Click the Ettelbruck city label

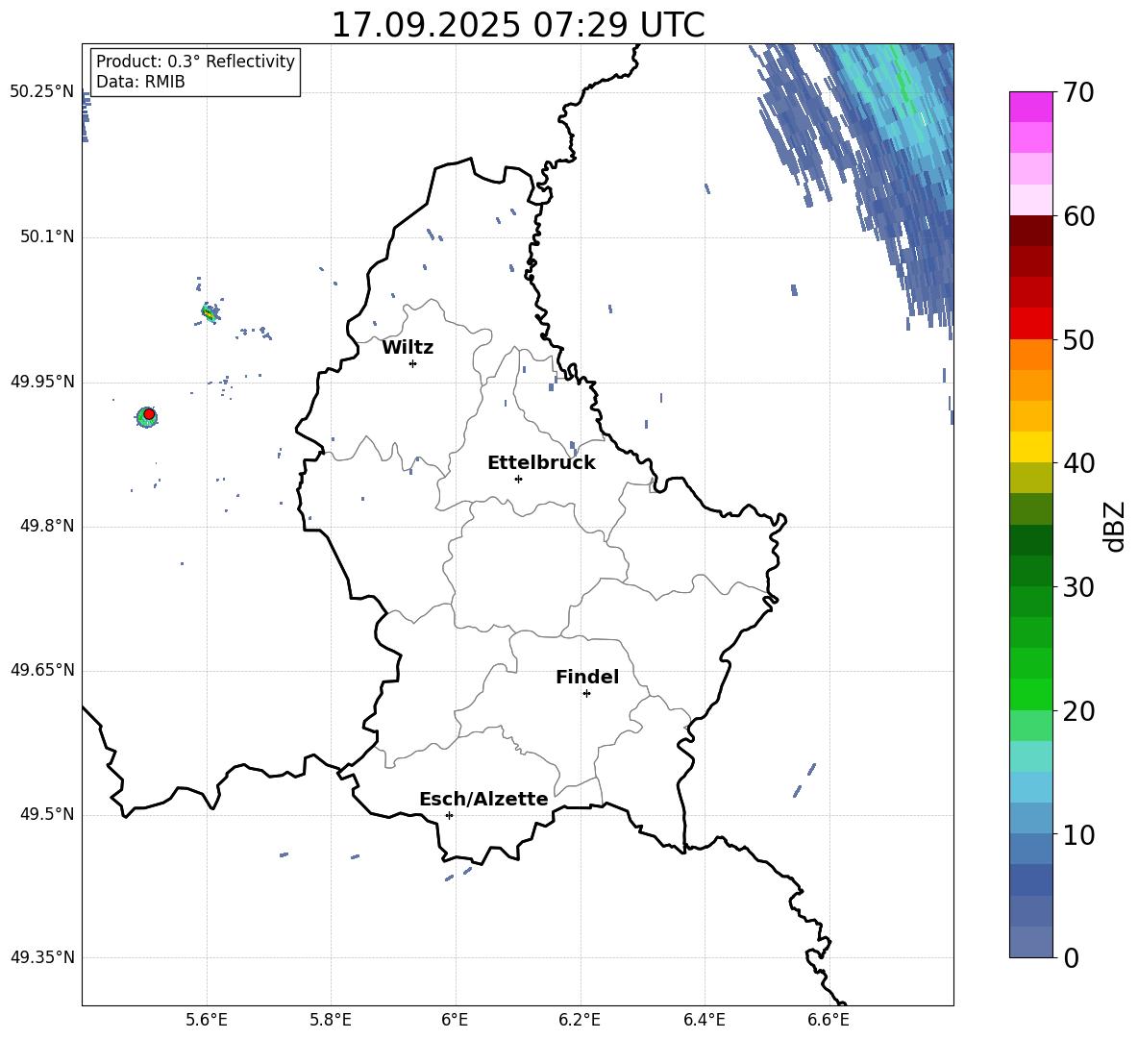541,462
